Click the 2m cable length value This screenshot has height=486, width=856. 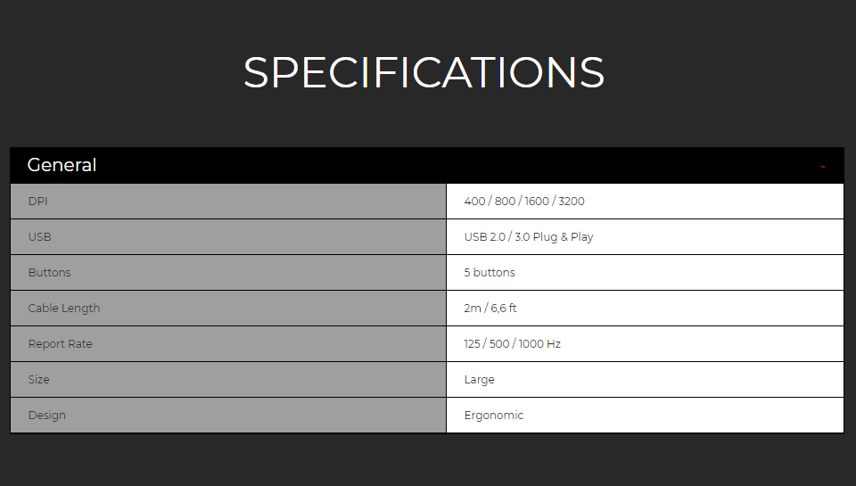[473, 308]
